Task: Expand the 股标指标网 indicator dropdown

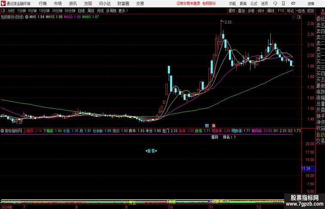Action: pyautogui.click(x=2, y=131)
